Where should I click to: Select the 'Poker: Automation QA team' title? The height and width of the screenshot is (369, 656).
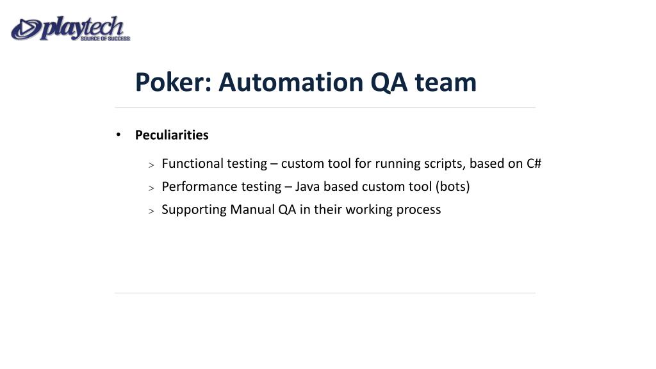tap(306, 82)
